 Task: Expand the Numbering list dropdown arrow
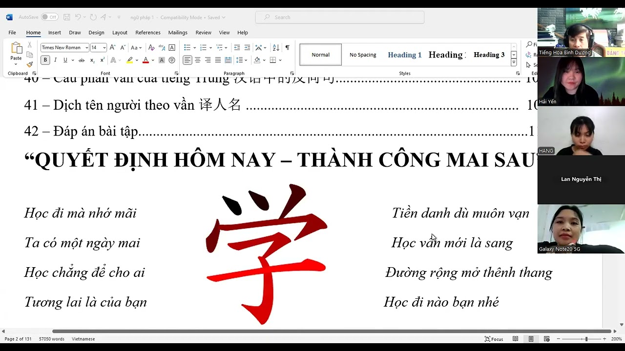click(x=211, y=47)
